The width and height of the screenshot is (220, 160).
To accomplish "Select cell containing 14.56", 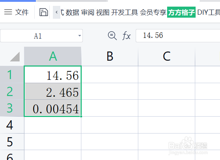I will [x=53, y=75].
